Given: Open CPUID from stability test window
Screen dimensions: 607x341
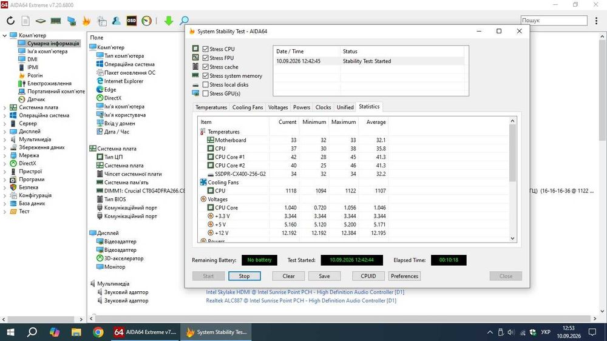Looking at the screenshot, I should coord(368,276).
